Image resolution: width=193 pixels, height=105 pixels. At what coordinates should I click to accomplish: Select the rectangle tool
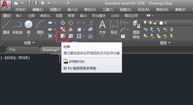click(x=50, y=23)
